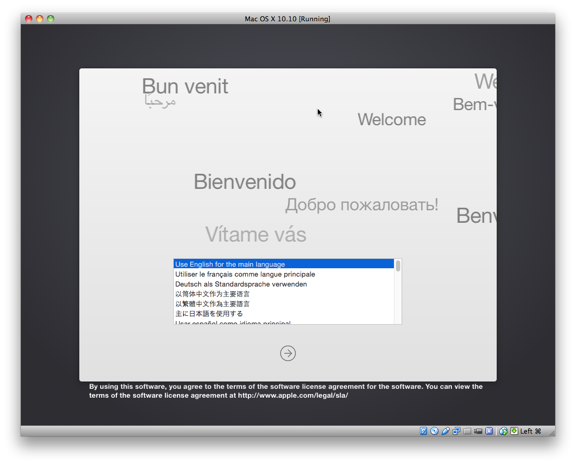The height and width of the screenshot is (465, 576).
Task: Select Use English for the main language
Action: (x=284, y=264)
